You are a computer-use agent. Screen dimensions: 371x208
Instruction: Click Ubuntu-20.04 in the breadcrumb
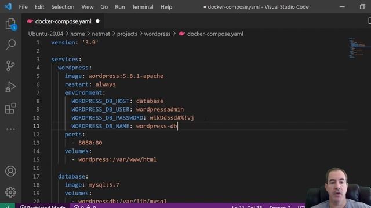[46, 34]
